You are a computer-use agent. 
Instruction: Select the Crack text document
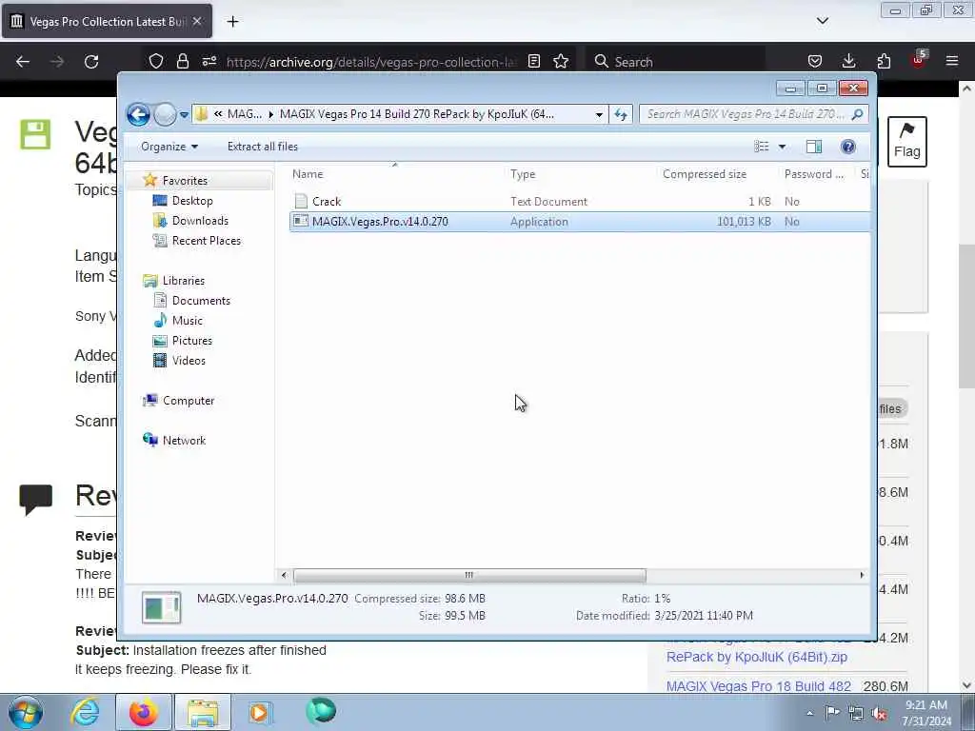578,202
